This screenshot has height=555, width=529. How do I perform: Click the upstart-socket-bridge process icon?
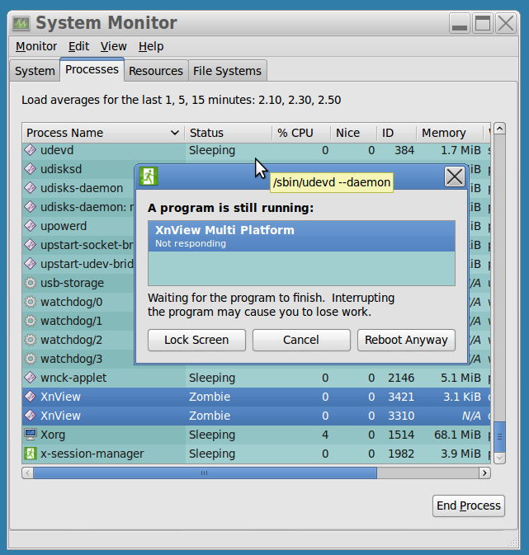(x=30, y=245)
